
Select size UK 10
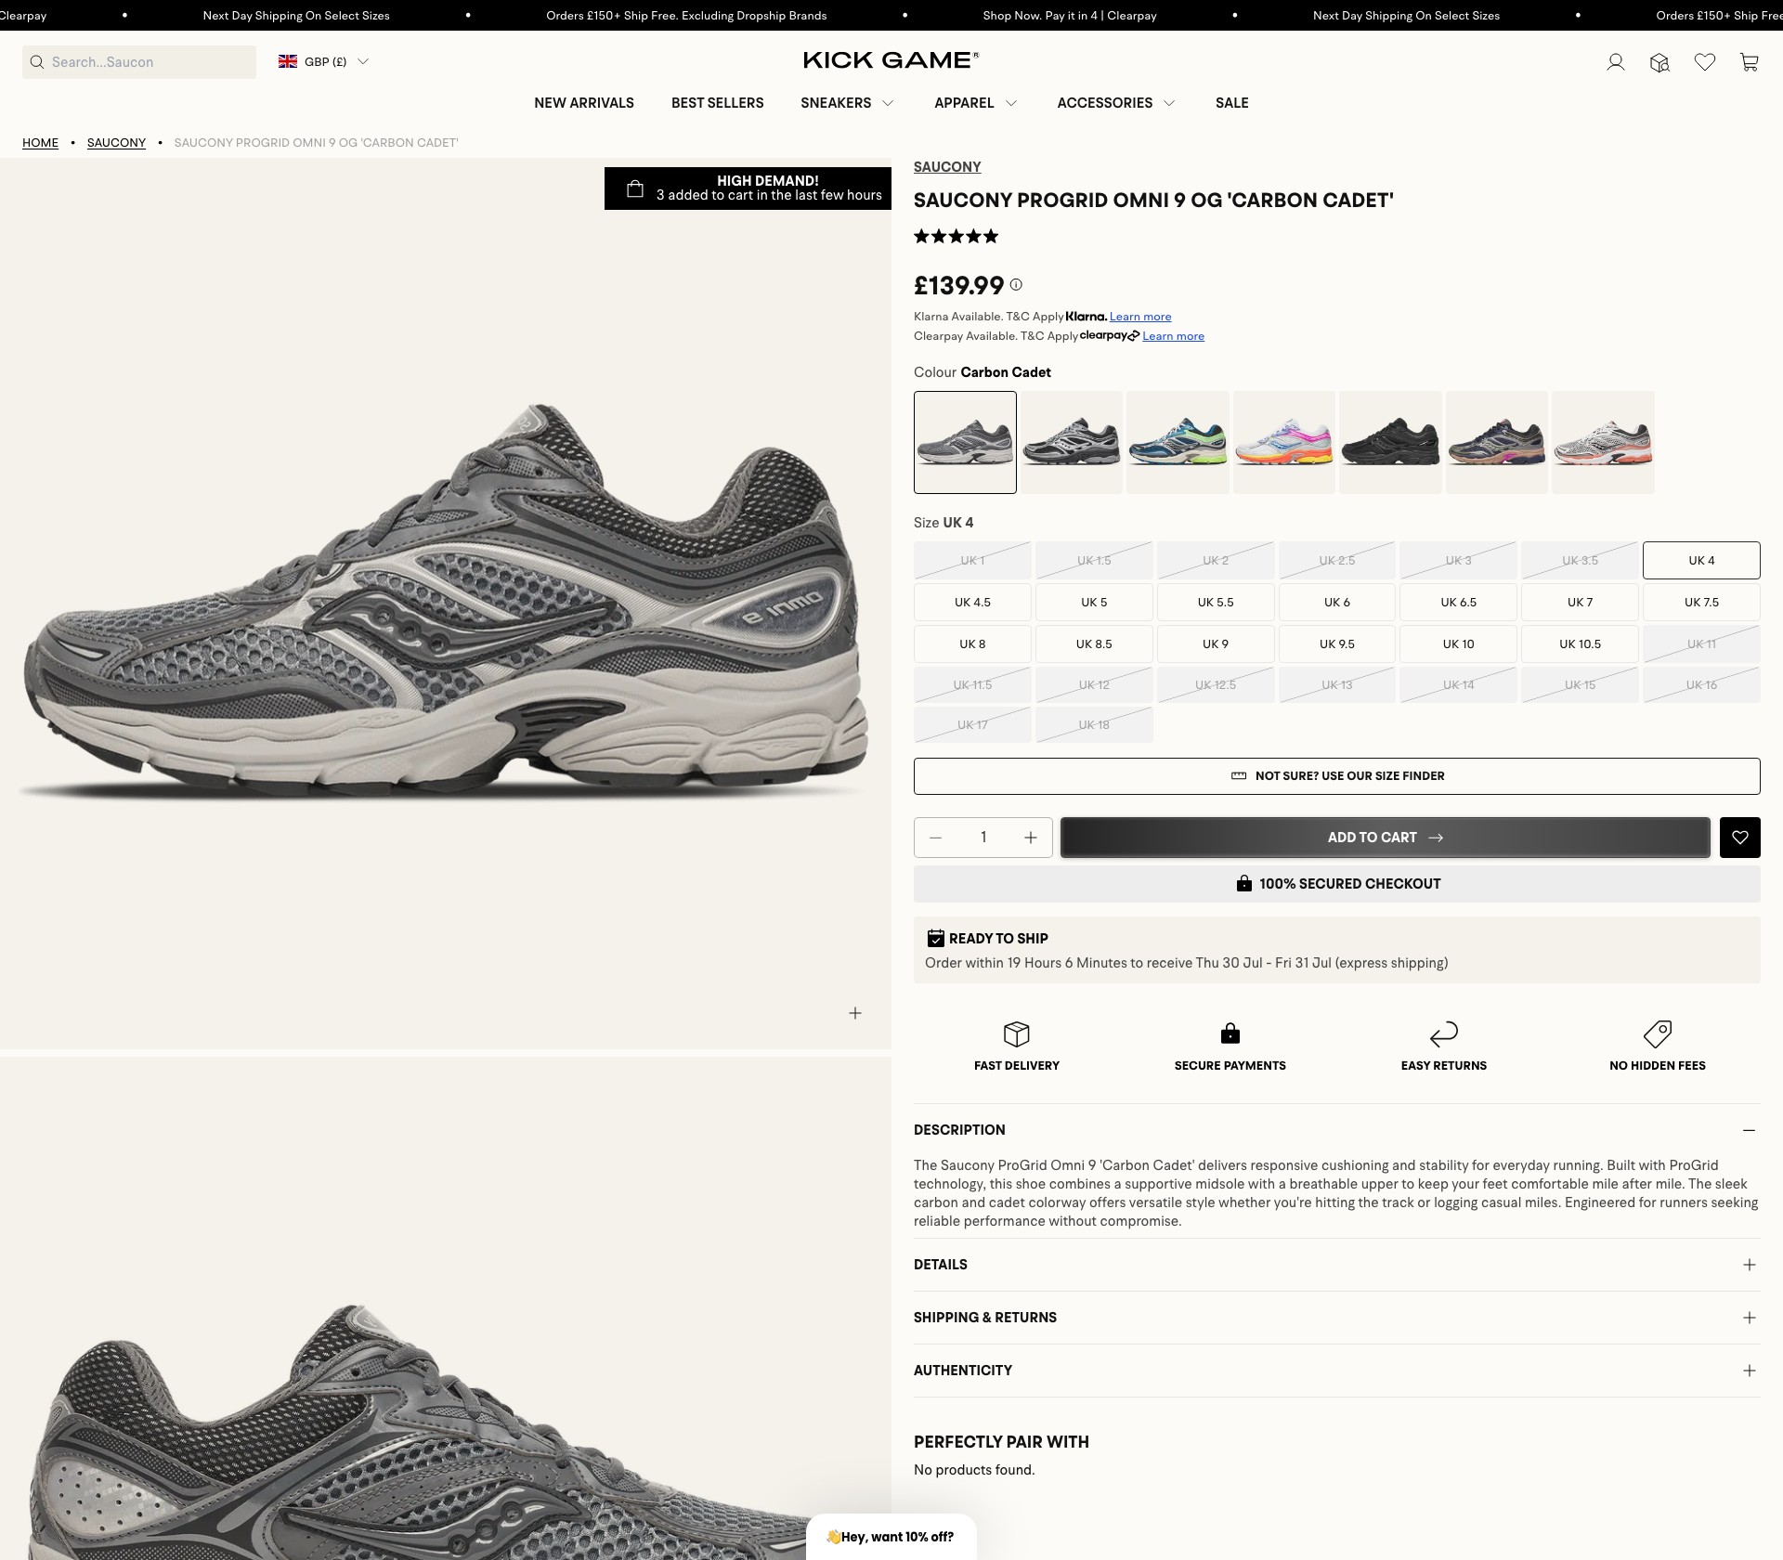(x=1458, y=643)
